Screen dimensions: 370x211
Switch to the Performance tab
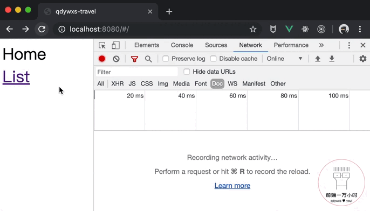tap(291, 45)
